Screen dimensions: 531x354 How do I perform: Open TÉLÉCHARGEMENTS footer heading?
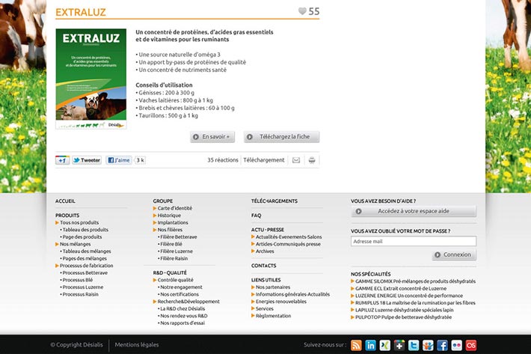pos(274,201)
